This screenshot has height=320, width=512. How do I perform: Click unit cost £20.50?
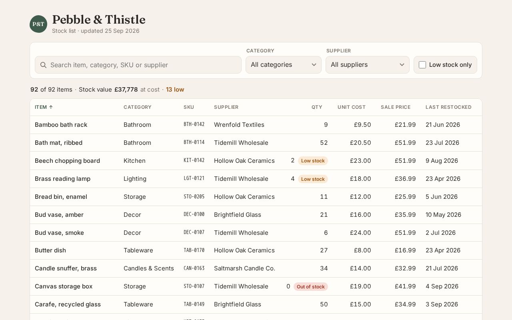coord(360,143)
